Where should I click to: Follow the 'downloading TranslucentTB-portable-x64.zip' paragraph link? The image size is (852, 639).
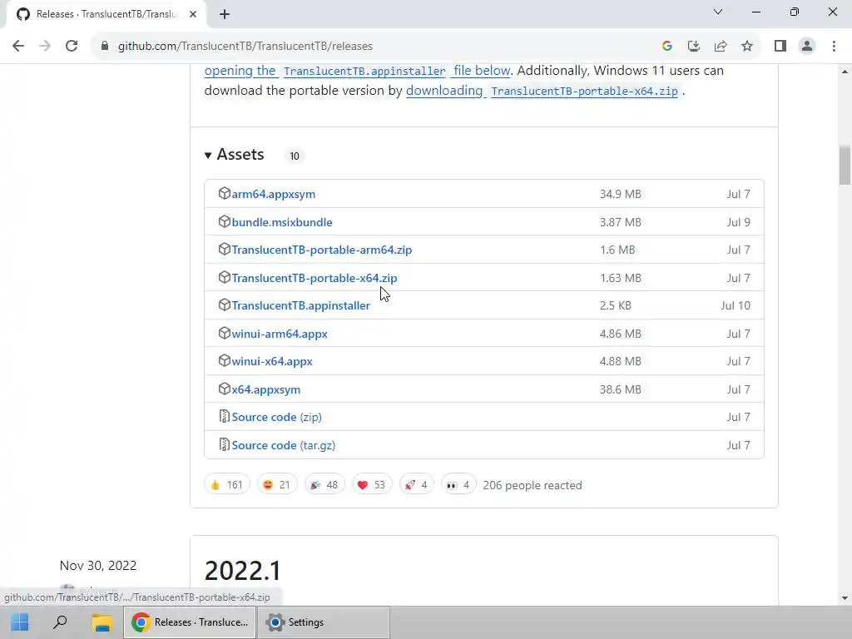click(x=542, y=91)
